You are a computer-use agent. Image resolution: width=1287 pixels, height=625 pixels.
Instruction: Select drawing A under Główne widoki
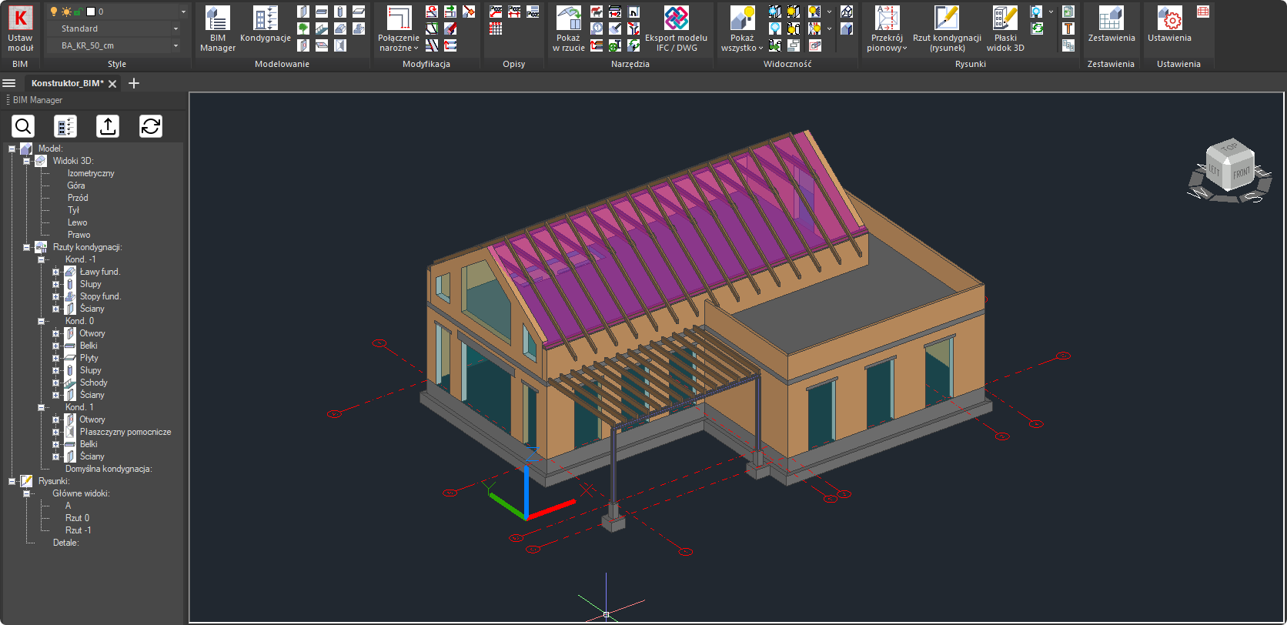coord(68,506)
